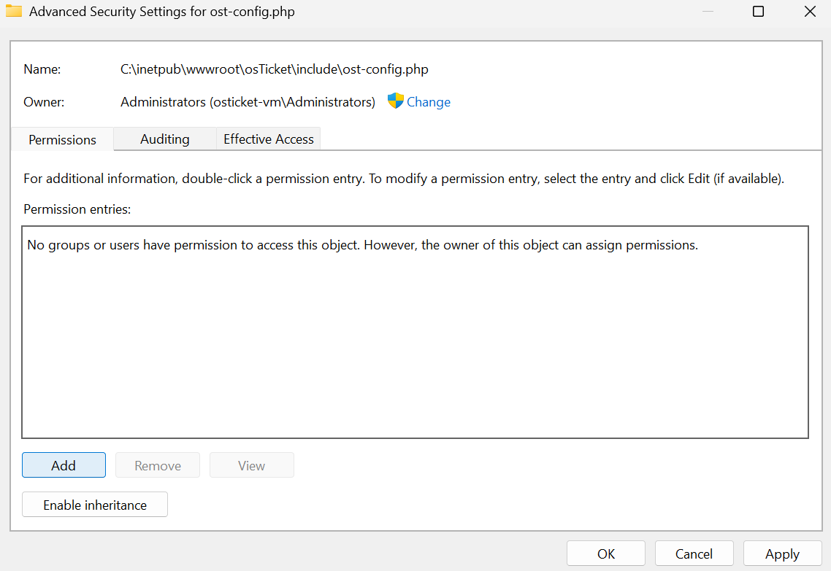Confirm the dialog with OK
831x571 pixels.
pos(606,553)
